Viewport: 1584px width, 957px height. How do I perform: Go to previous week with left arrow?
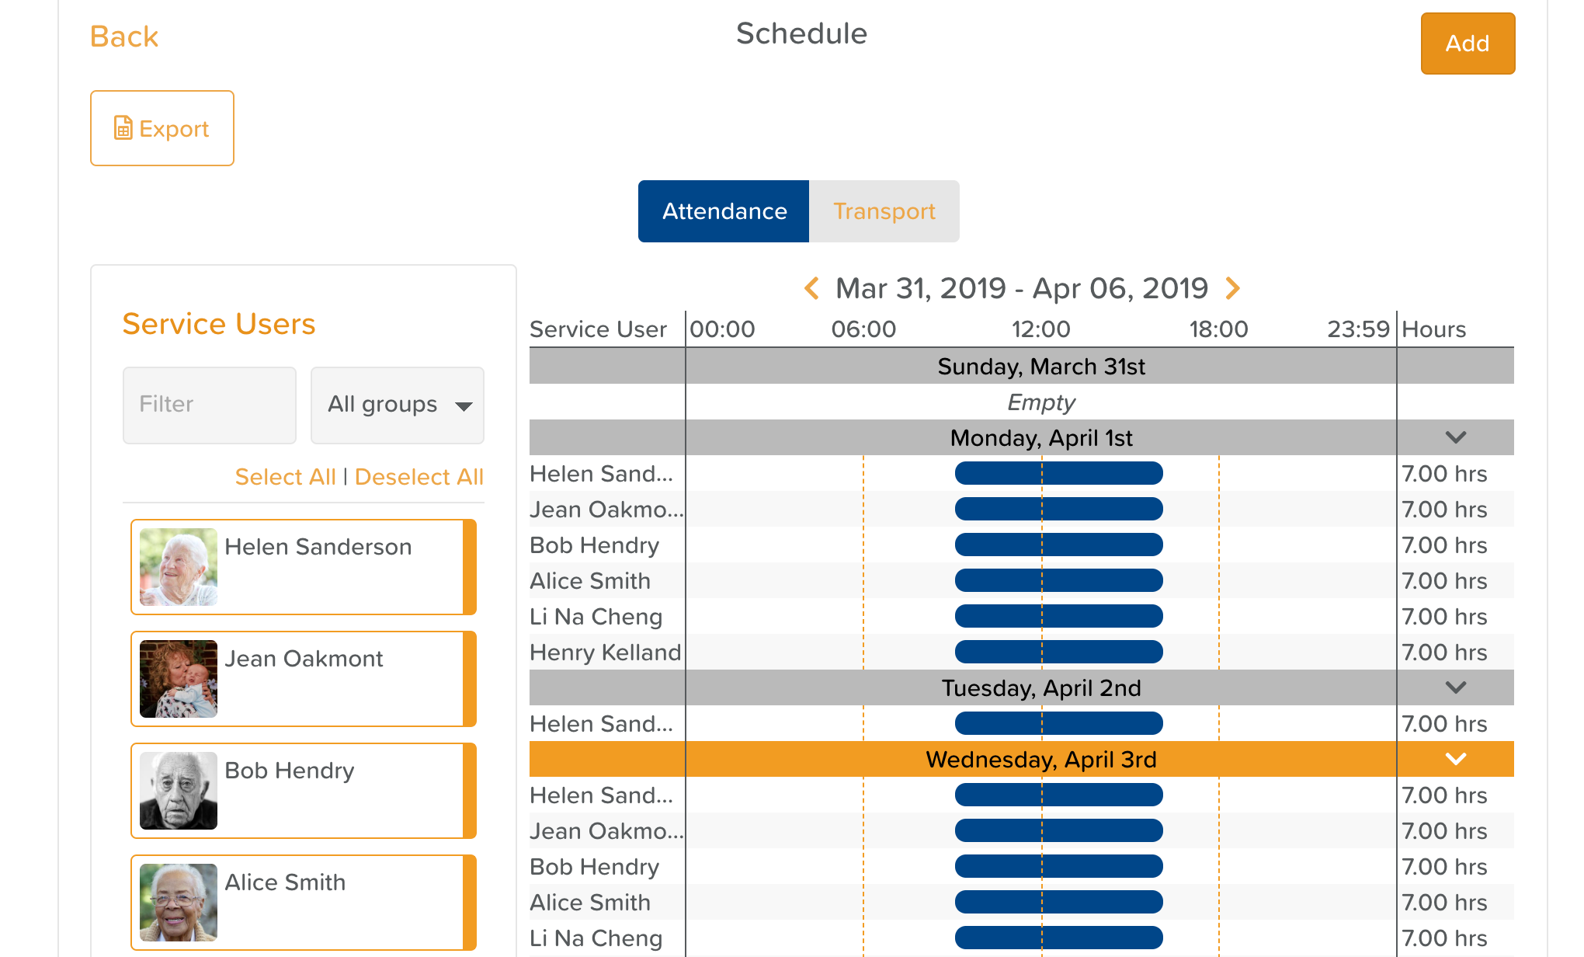pos(812,288)
